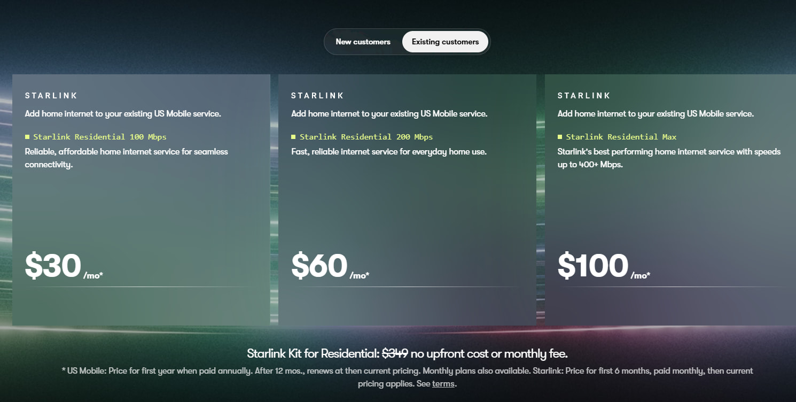Click the 'Fast, reliable internet service' description
This screenshot has width=796, height=402.
(389, 152)
